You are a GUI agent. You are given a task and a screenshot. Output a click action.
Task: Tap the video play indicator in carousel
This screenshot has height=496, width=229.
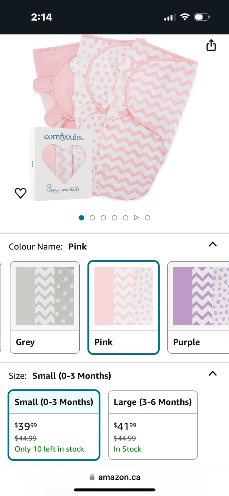[x=137, y=218]
